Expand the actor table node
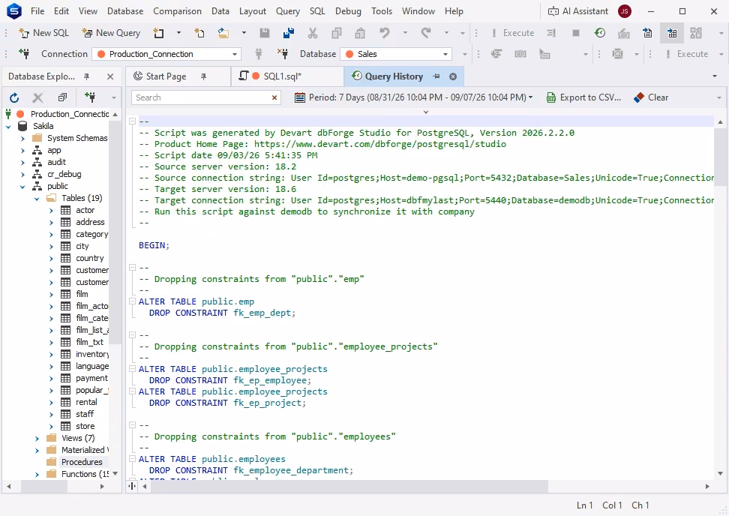Viewport: 729px width, 516px height. [x=51, y=210]
